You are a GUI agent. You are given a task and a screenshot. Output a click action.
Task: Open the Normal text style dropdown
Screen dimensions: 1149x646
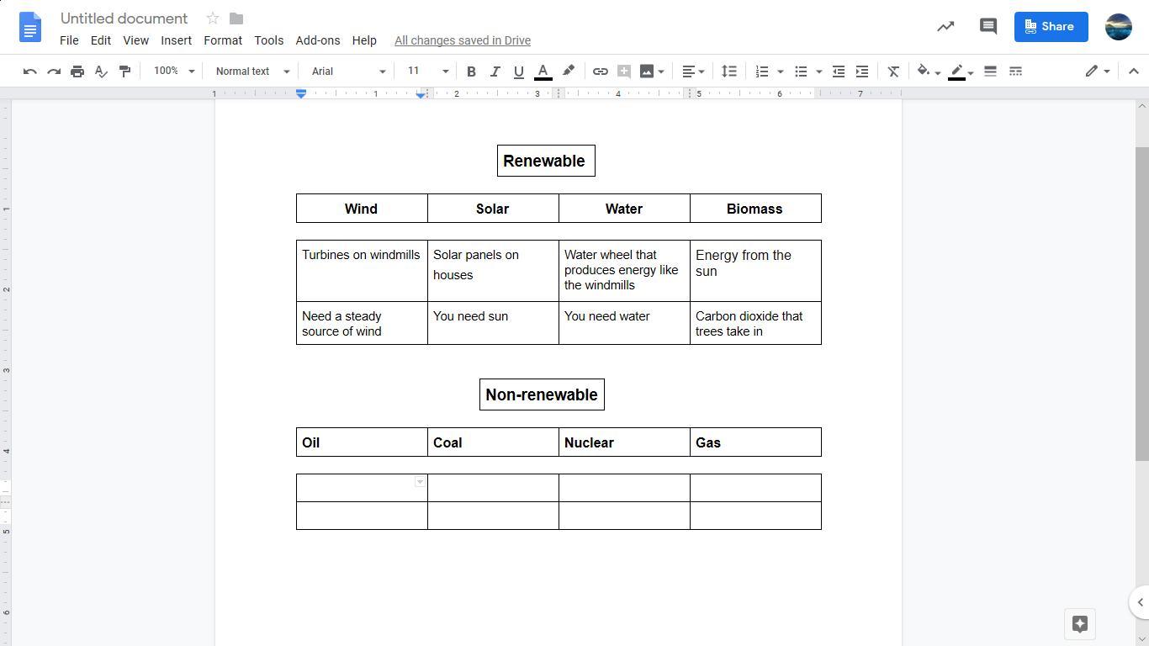tap(252, 71)
